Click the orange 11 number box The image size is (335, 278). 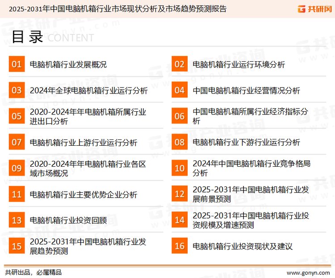pyautogui.click(x=17, y=194)
